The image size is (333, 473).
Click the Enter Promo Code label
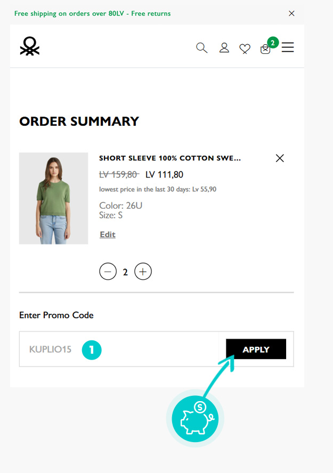point(56,315)
